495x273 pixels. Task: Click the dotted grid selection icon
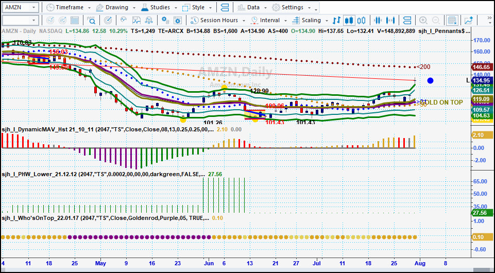(x=452, y=21)
